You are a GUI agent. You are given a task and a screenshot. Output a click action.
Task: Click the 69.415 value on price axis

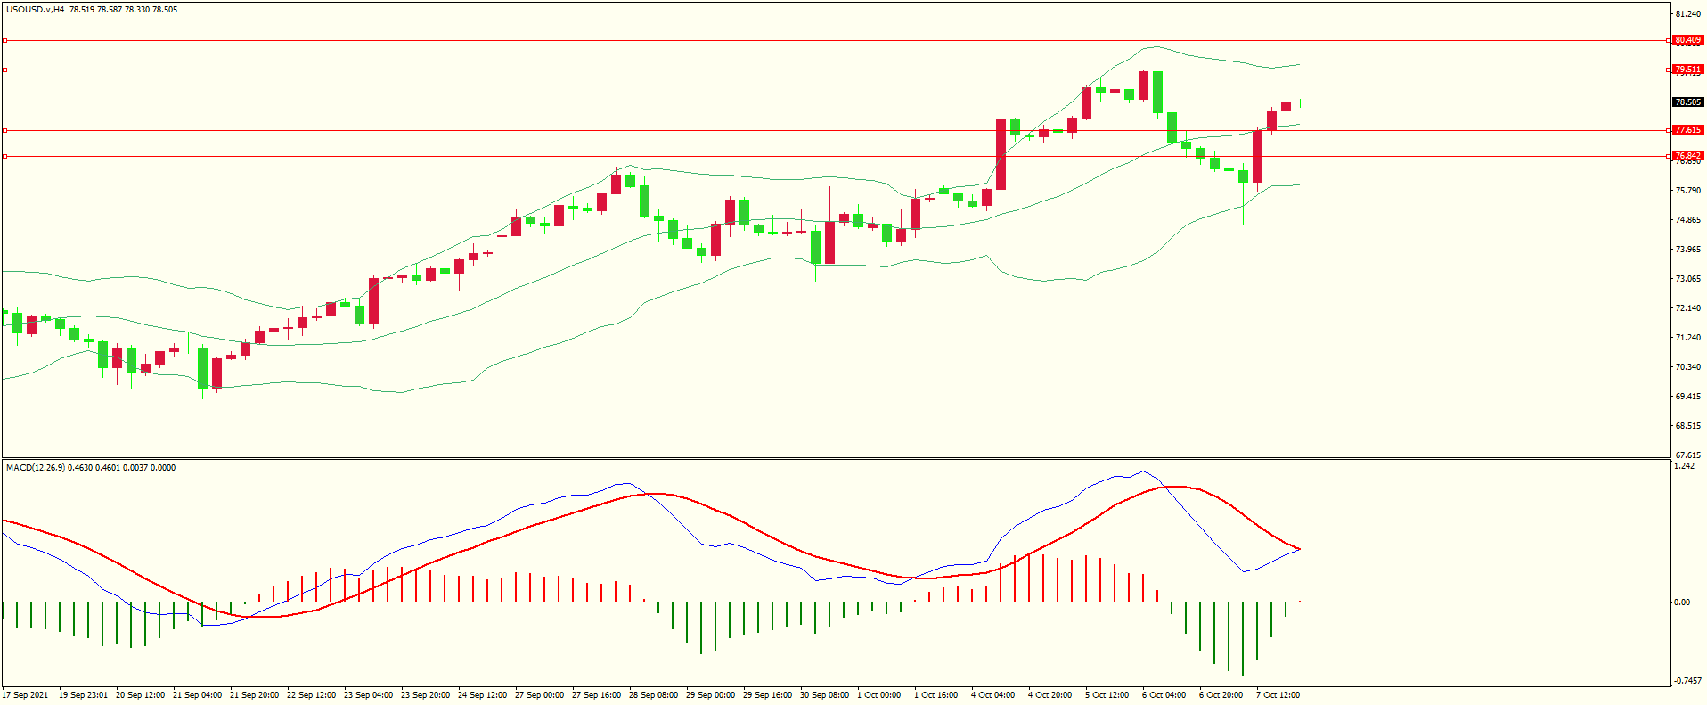pos(1687,397)
